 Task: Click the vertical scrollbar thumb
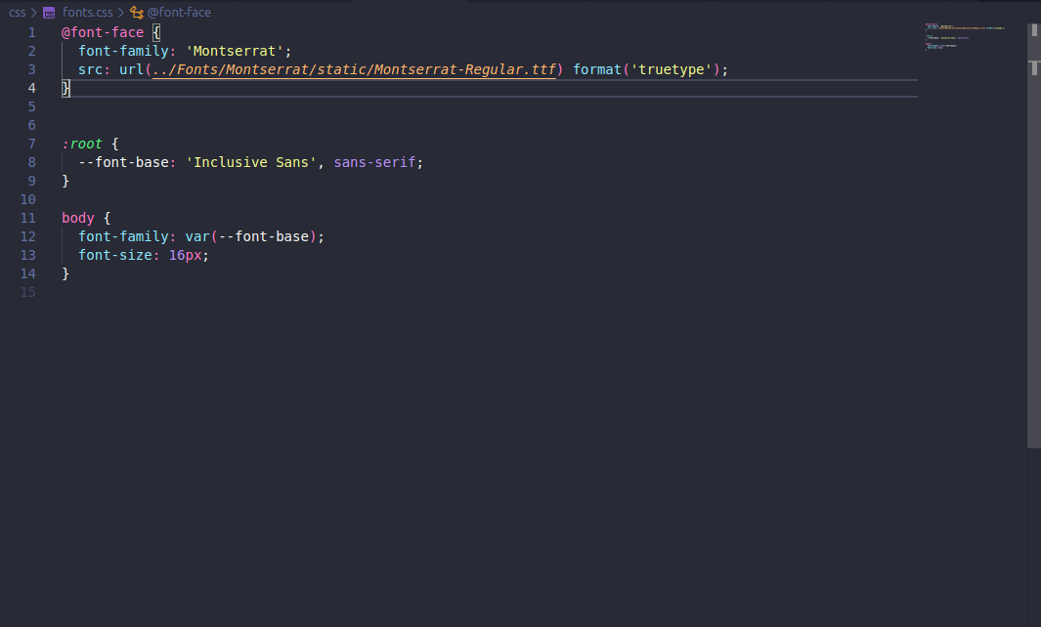(1033, 234)
